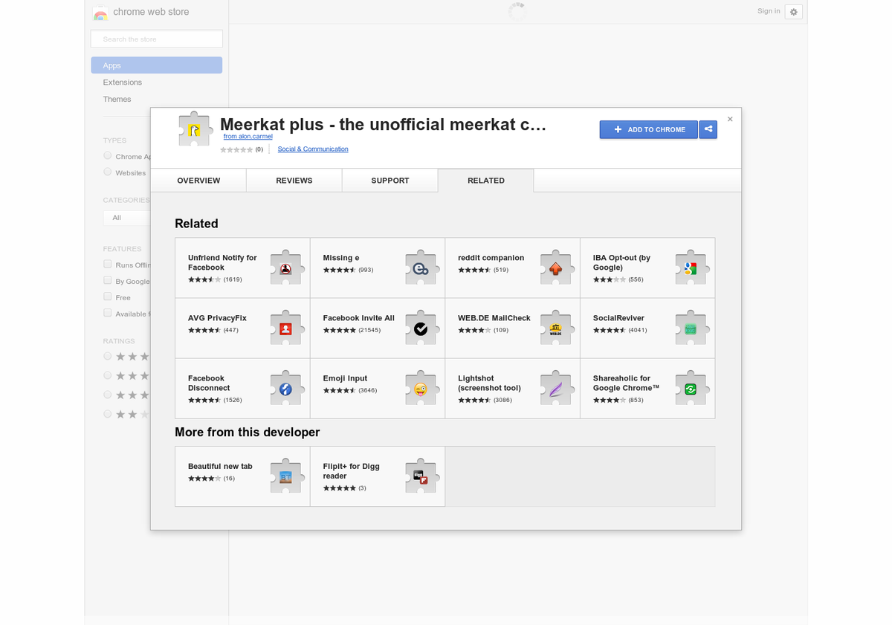Switch to the Reviews tab

tap(294, 181)
